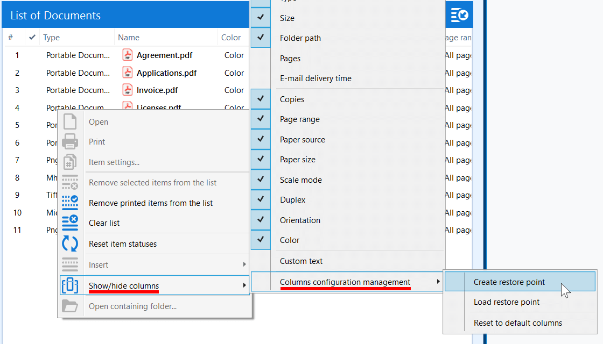The width and height of the screenshot is (603, 344).
Task: Click the Show/hide columns icon
Action: pos(70,285)
